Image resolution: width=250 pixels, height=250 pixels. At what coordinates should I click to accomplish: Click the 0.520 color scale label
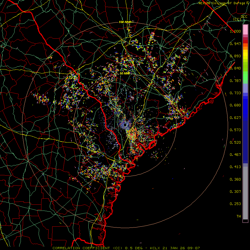pyautogui.click(x=235, y=142)
